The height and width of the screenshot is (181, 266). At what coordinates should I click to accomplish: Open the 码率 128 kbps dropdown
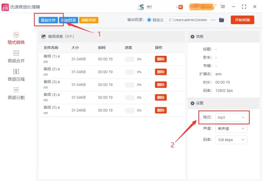(231, 140)
